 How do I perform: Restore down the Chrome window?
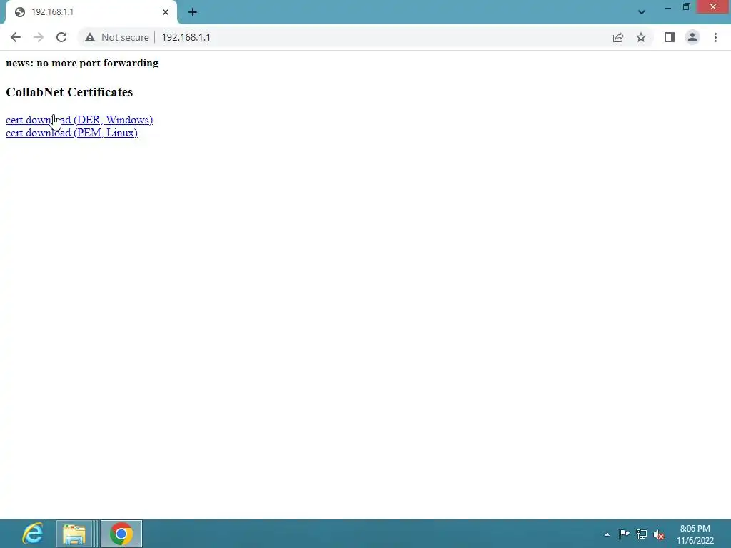coord(686,7)
